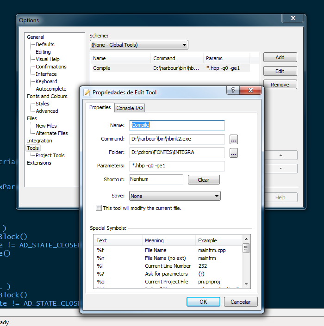Switch to the Console I/O tab
This screenshot has height=326, width=324.
coord(130,108)
